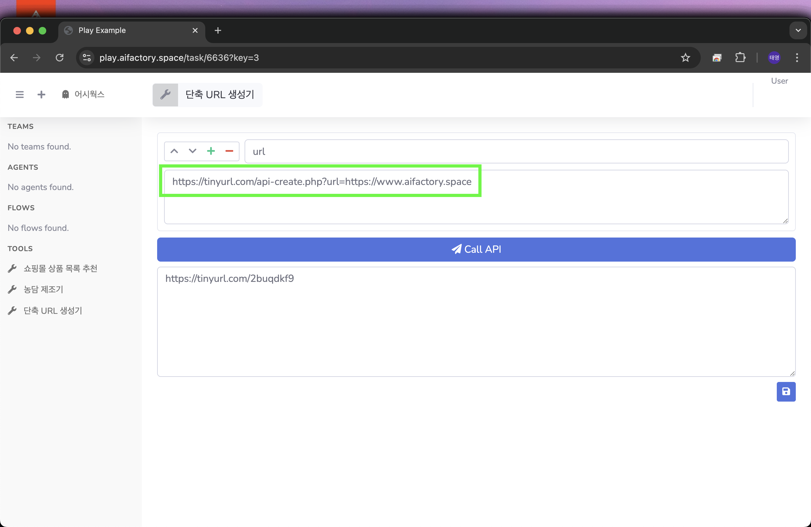811x527 pixels.
Task: Open the 단축 URL 생성기 sidebar tool
Action: tap(53, 311)
